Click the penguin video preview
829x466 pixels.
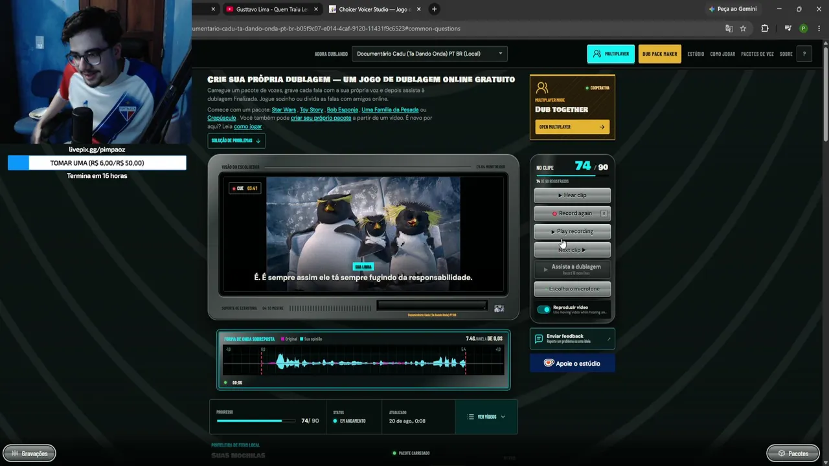[363, 233]
